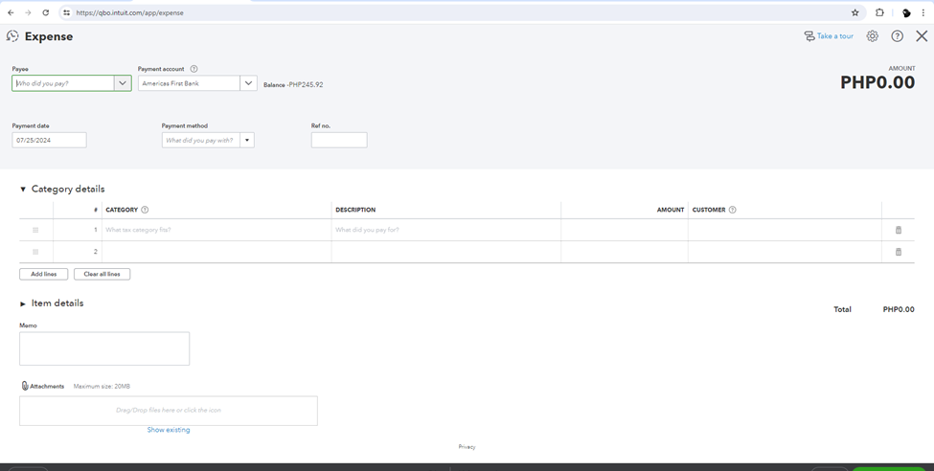
Task: Open the help question mark icon
Action: point(897,36)
